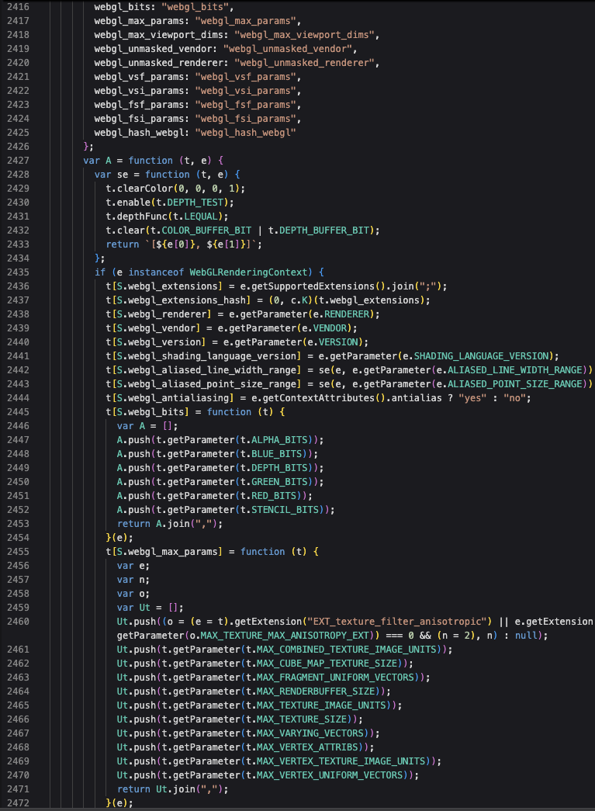The height and width of the screenshot is (811, 595).
Task: Click the DEPTH_BITS constant
Action: point(278,467)
